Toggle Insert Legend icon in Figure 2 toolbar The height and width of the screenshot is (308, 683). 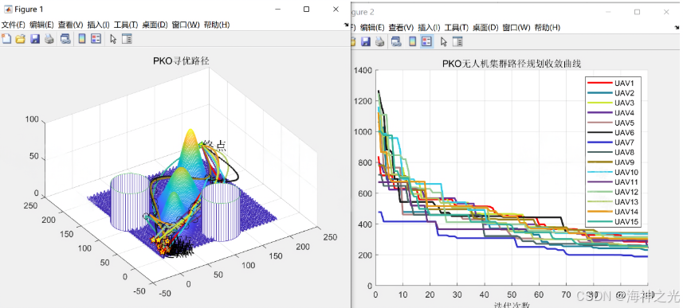pyautogui.click(x=427, y=41)
